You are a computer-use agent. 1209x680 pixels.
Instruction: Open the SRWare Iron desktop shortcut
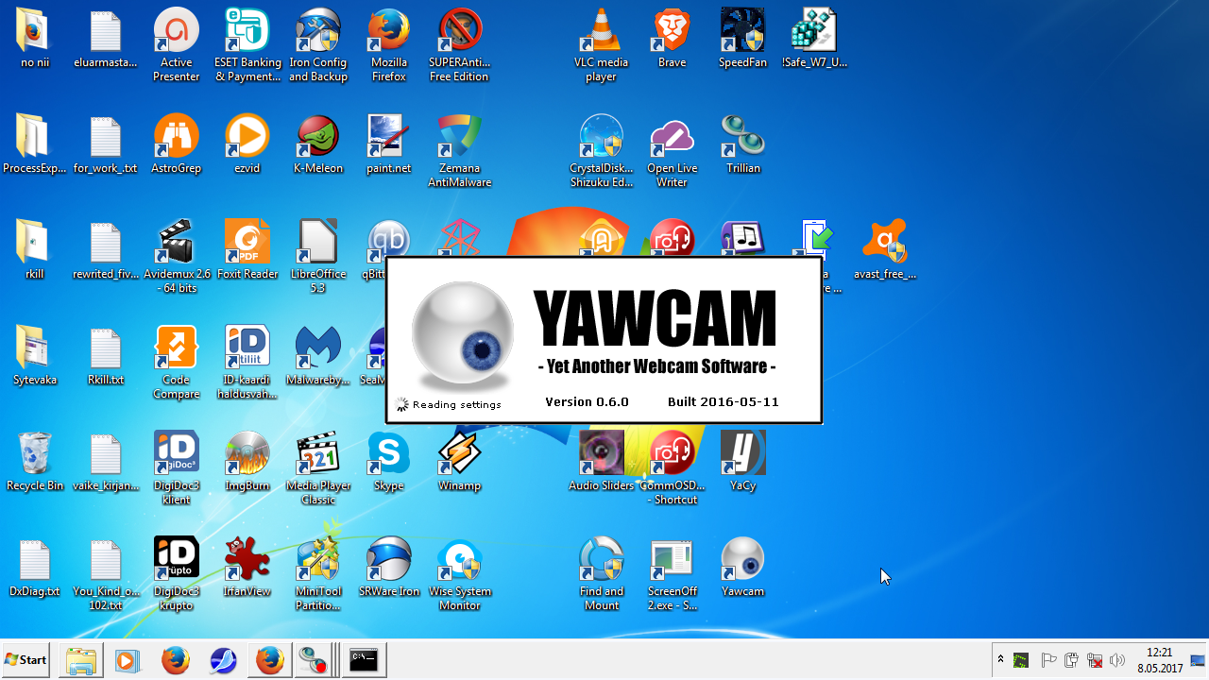pyautogui.click(x=389, y=568)
